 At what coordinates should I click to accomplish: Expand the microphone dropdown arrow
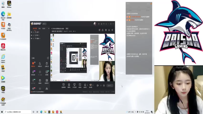coord(87,85)
